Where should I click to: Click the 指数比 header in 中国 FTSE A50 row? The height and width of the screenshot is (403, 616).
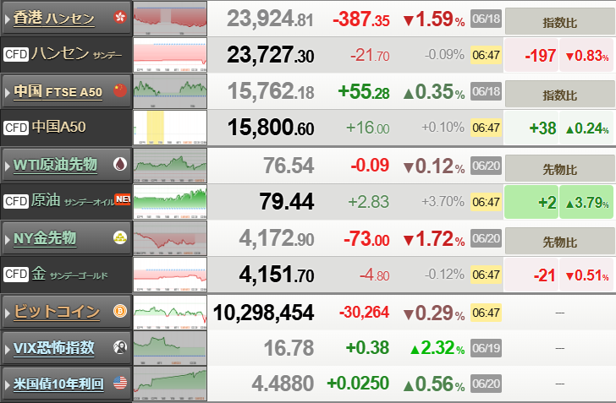click(x=560, y=95)
